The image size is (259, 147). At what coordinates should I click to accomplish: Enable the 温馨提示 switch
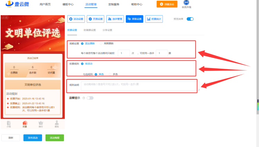[90, 98]
